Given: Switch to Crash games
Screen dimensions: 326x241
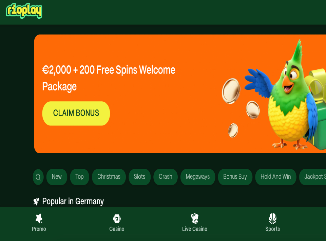Looking at the screenshot, I should [x=166, y=177].
